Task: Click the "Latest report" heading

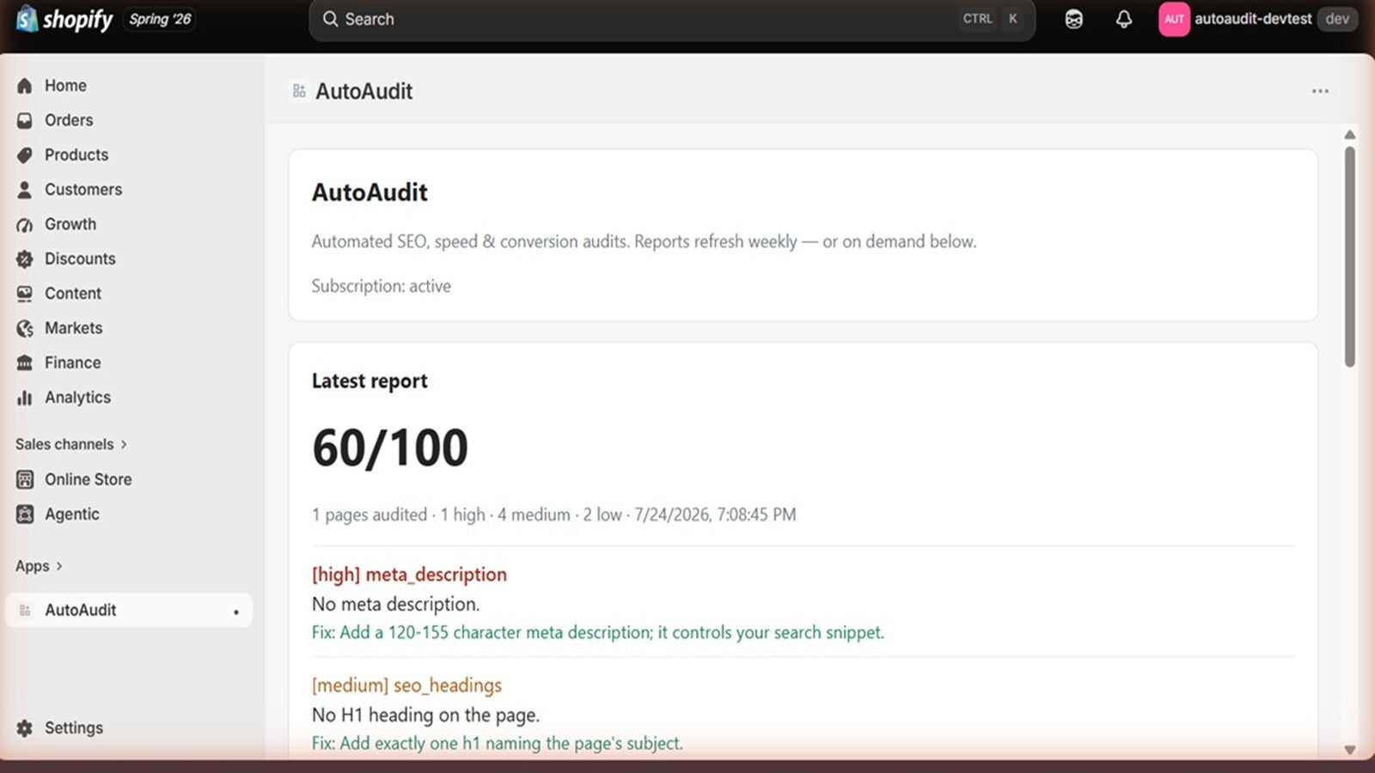Action: (x=370, y=381)
